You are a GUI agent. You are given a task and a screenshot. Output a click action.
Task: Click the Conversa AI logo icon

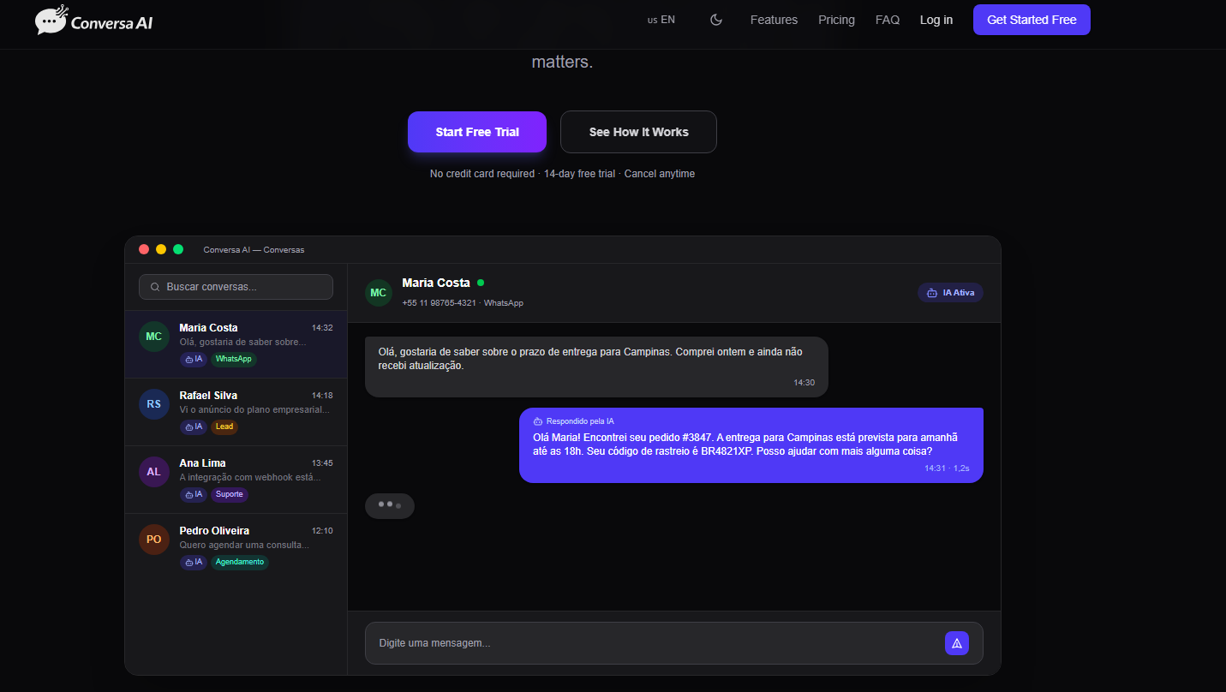[x=51, y=20]
